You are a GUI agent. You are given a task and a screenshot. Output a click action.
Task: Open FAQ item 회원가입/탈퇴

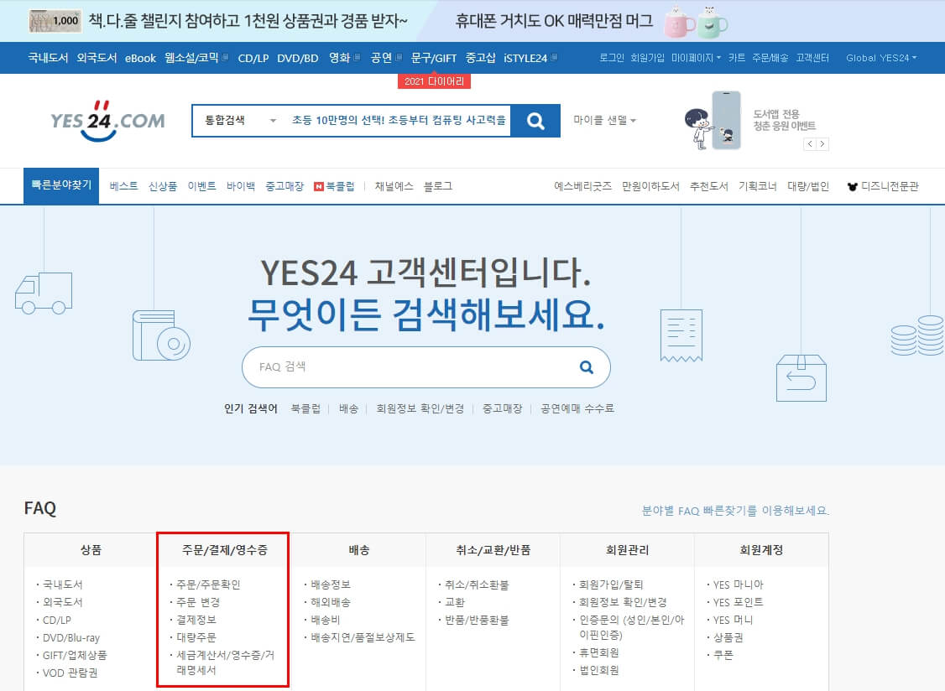pyautogui.click(x=611, y=584)
